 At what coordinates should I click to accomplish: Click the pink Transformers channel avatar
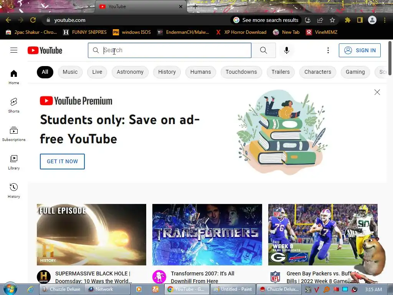click(159, 277)
